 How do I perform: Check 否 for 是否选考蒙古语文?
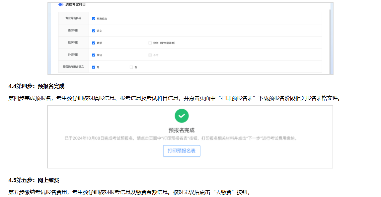(x=131, y=67)
